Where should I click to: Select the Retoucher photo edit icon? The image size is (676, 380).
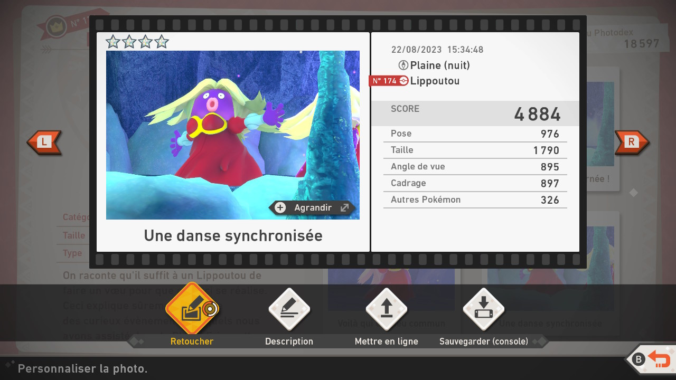pyautogui.click(x=191, y=309)
